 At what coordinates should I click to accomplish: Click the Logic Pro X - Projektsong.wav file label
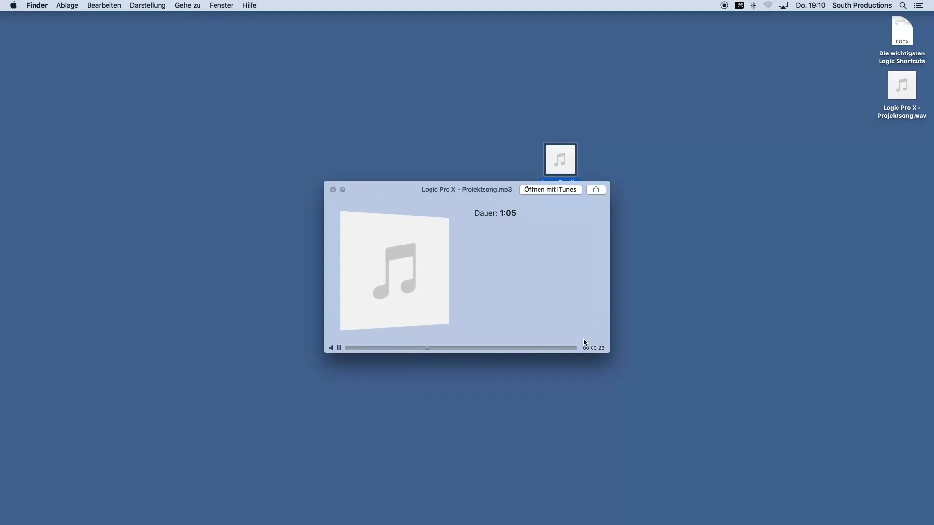tap(902, 112)
